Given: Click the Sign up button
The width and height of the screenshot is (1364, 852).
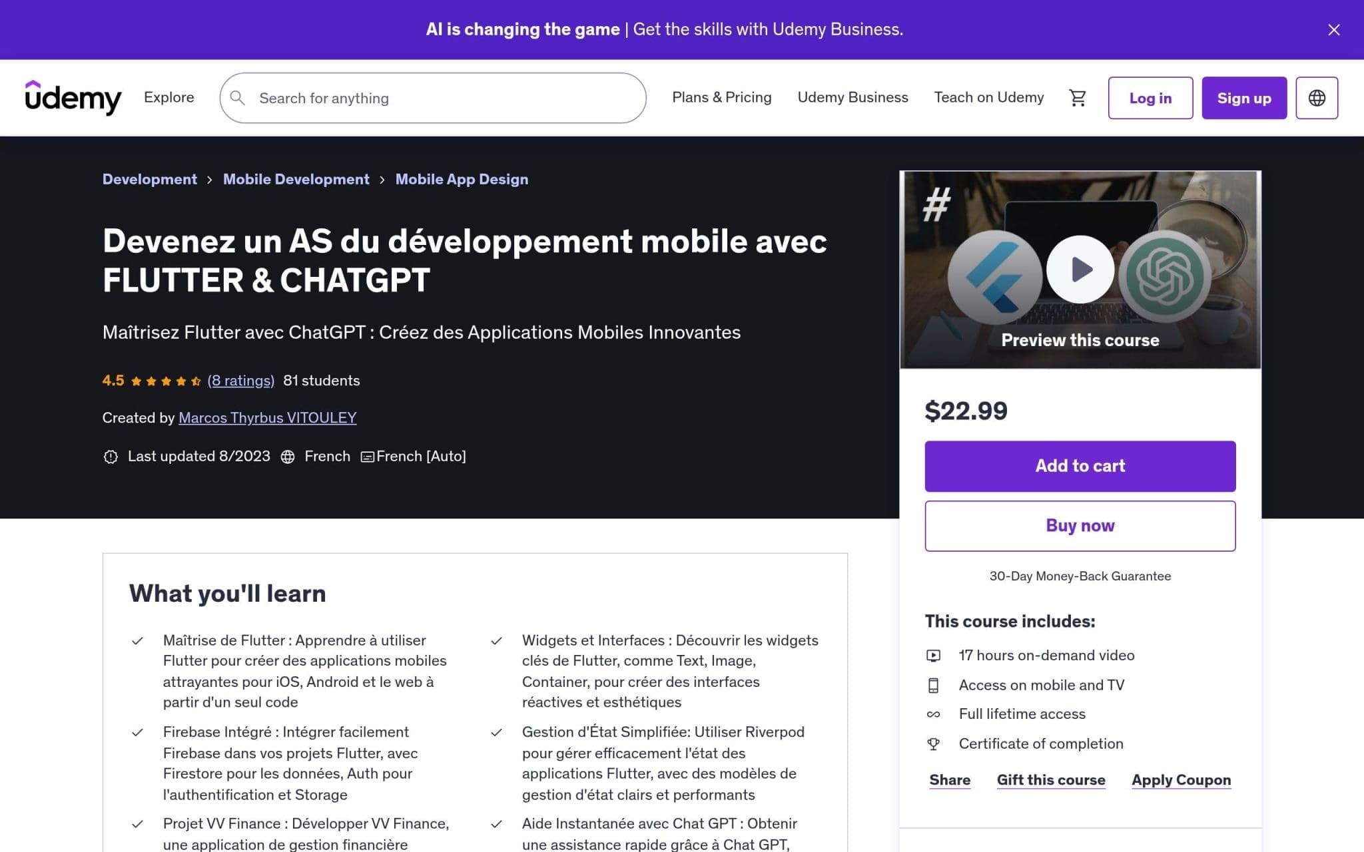Looking at the screenshot, I should click(x=1244, y=98).
